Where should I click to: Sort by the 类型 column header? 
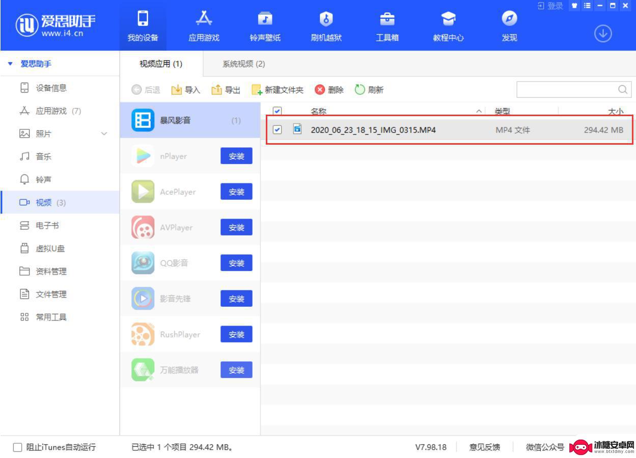(x=502, y=111)
